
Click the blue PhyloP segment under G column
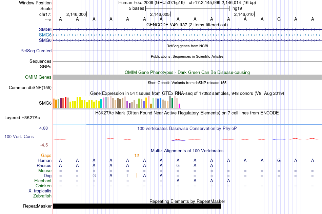click(x=279, y=140)
